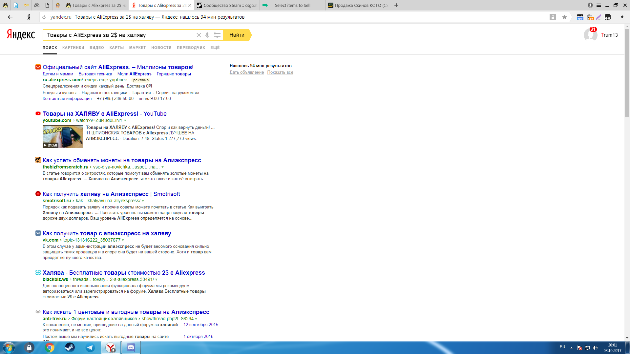Reload the page using the refresh icon
This screenshot has width=630, height=354.
pos(44,17)
